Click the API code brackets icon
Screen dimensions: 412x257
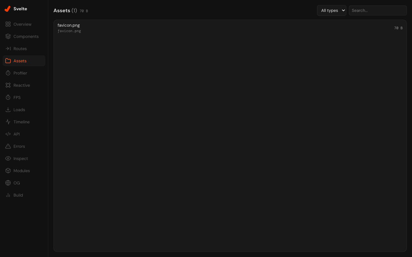coord(8,134)
